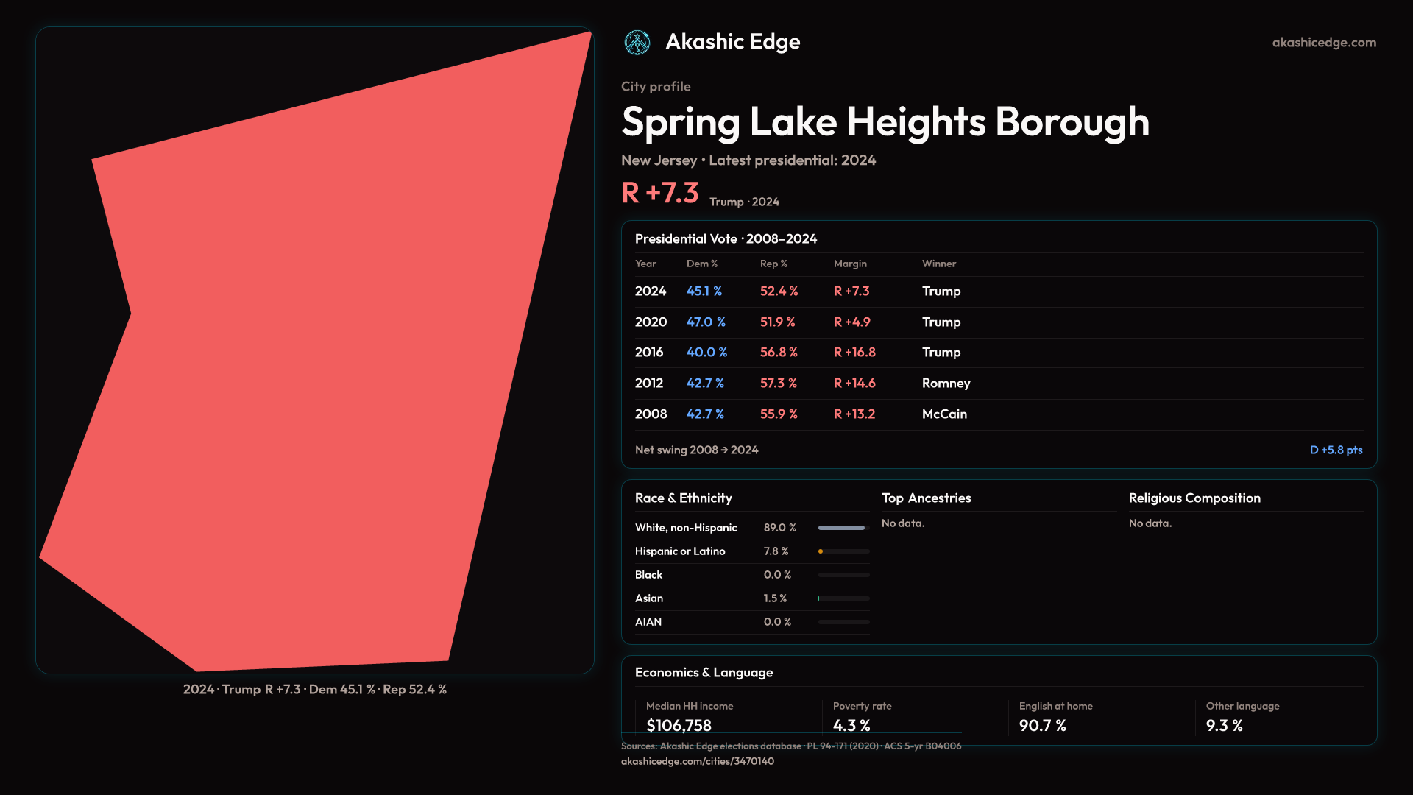Click the Median HH income value $106,758
The height and width of the screenshot is (795, 1413).
point(679,725)
